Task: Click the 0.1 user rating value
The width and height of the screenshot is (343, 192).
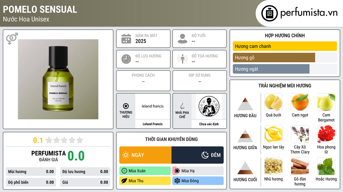Action: click(x=38, y=140)
